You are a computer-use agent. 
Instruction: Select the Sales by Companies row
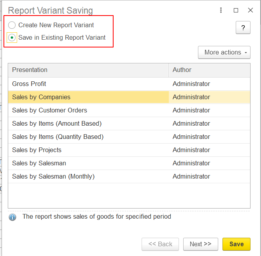pyautogui.click(x=41, y=97)
